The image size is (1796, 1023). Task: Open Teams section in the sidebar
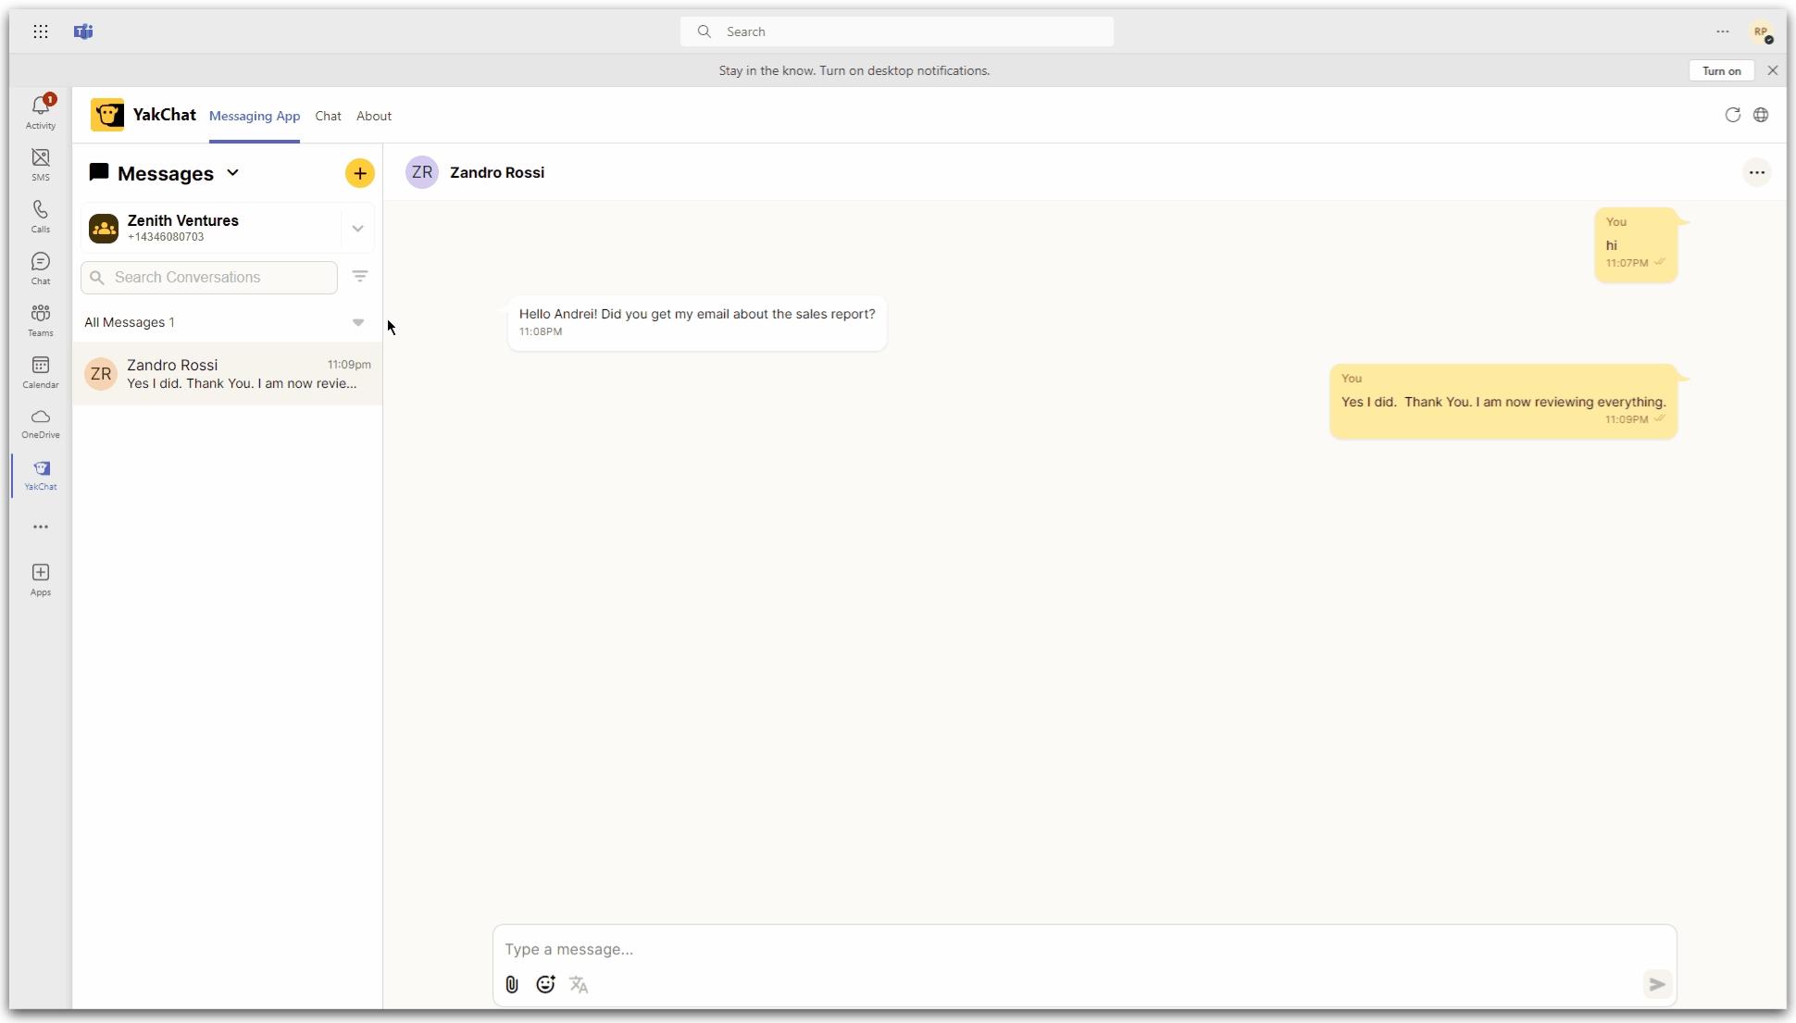(x=41, y=320)
